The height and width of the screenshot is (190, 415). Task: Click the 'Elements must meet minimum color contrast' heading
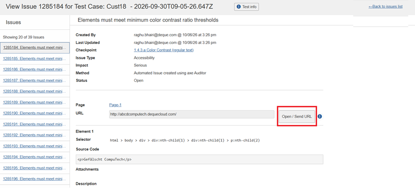[x=148, y=20]
